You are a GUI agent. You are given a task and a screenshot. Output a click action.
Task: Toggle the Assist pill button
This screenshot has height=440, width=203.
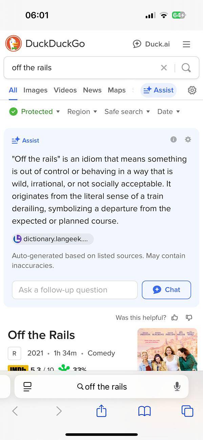159,90
